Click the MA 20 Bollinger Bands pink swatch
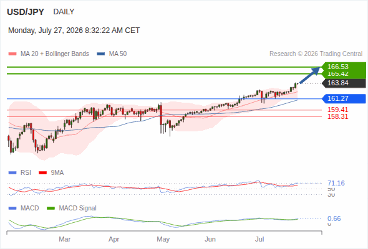368x249 pixels. coord(12,54)
